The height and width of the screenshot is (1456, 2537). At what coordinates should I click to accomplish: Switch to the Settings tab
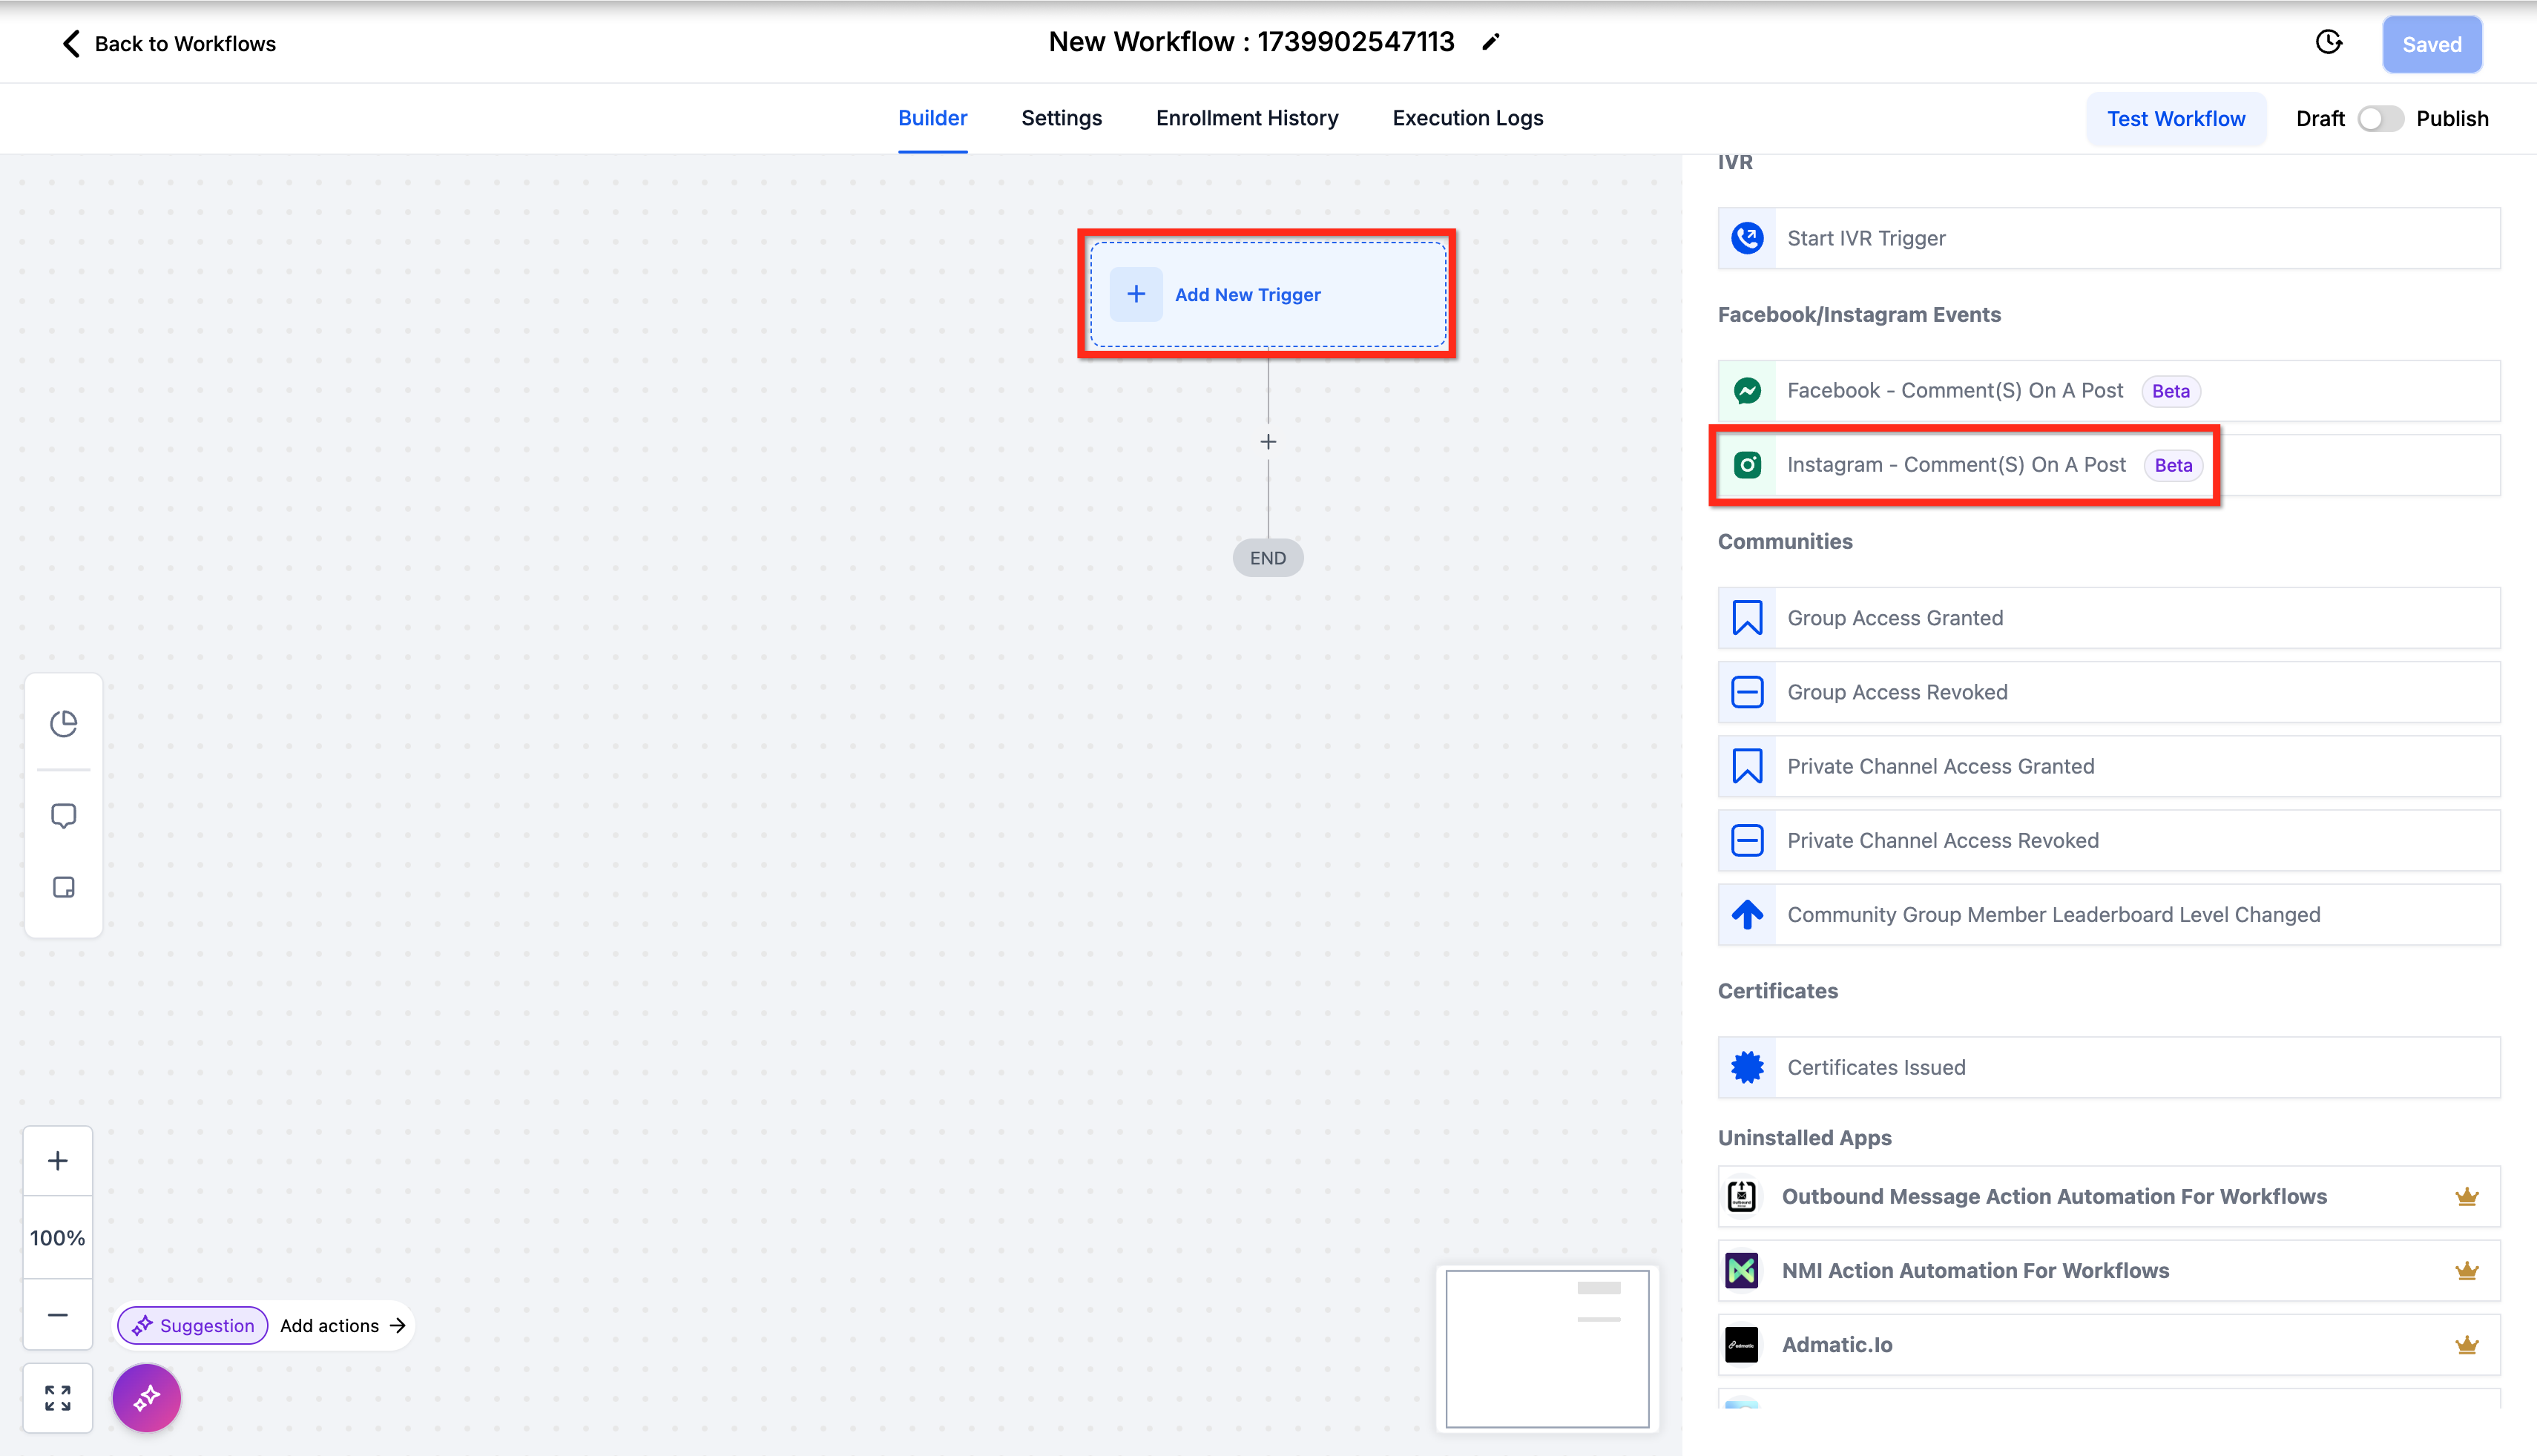(x=1061, y=118)
